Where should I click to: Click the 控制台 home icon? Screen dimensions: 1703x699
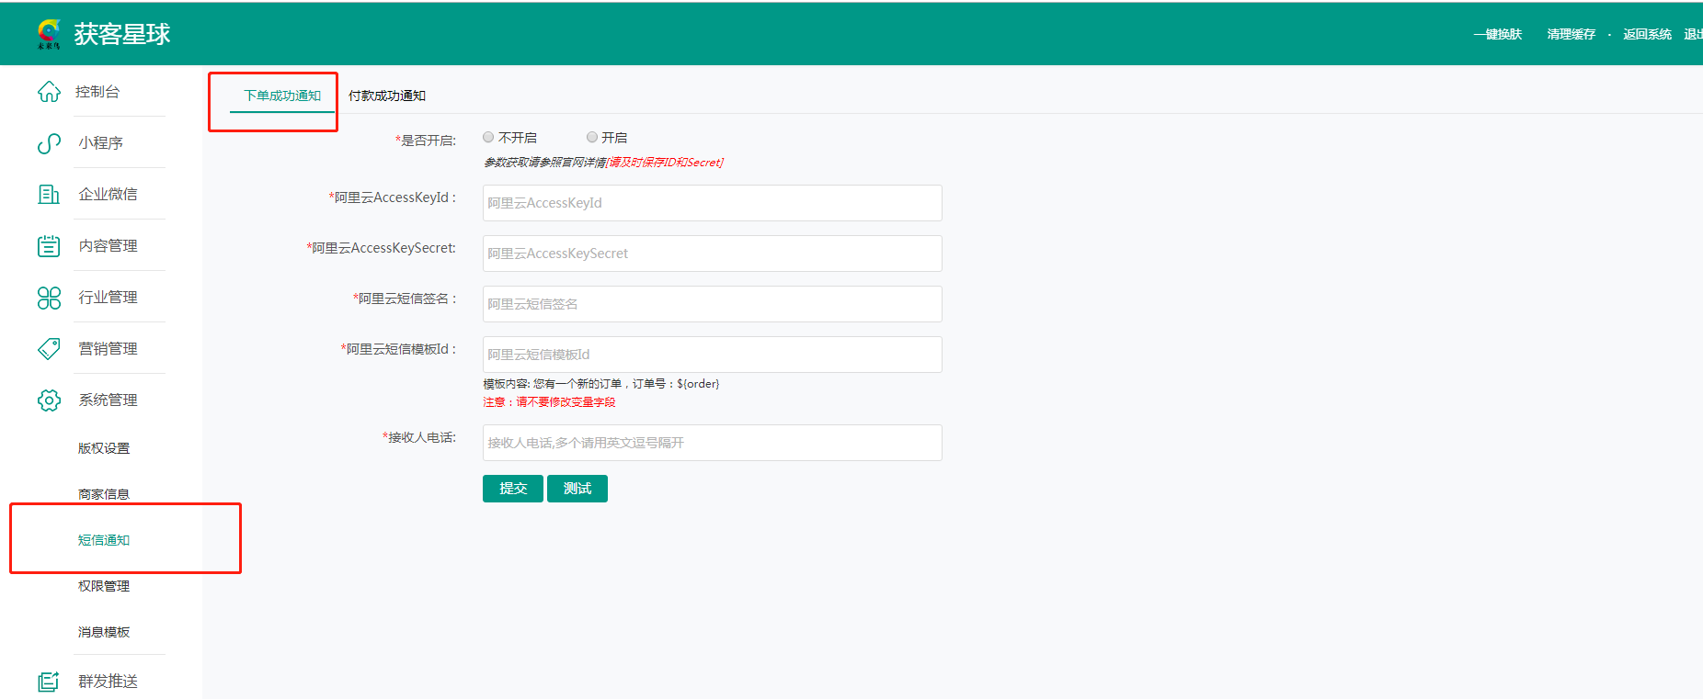coord(49,92)
